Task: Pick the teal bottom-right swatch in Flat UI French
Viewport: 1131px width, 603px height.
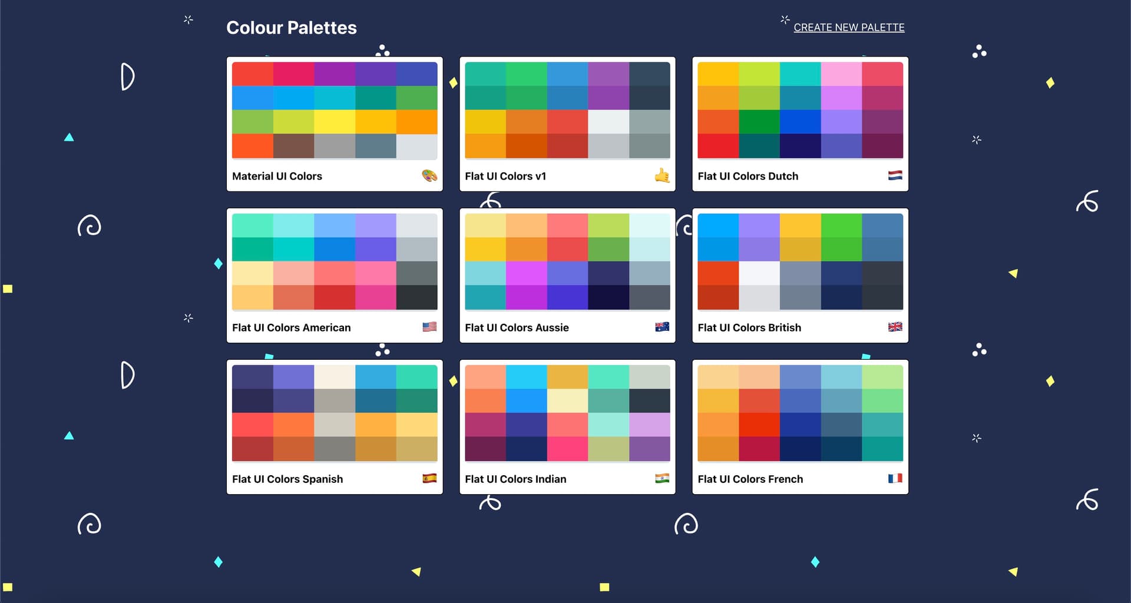Action: point(882,449)
